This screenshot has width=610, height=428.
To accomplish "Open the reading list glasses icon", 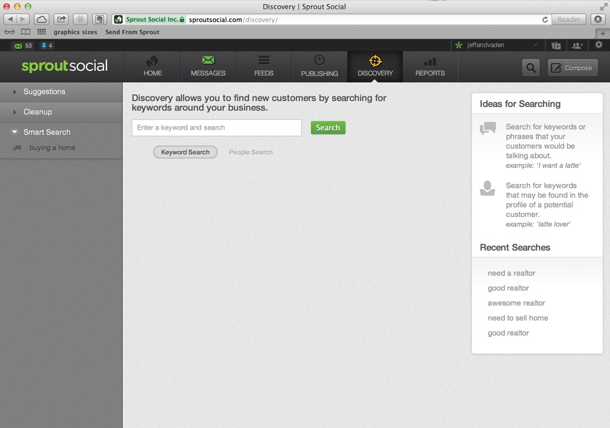I will (10, 32).
